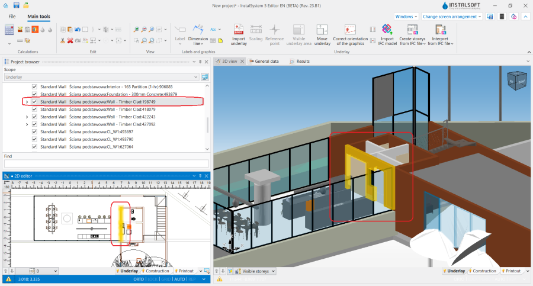The image size is (533, 286).
Task: Click the 3D view warning triangle icon
Action: pyautogui.click(x=220, y=279)
